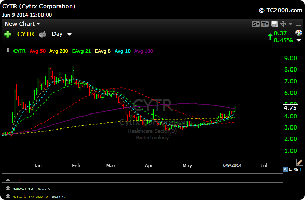The image size is (305, 200).
Task: Select the F scale button
Action: click(x=301, y=169)
